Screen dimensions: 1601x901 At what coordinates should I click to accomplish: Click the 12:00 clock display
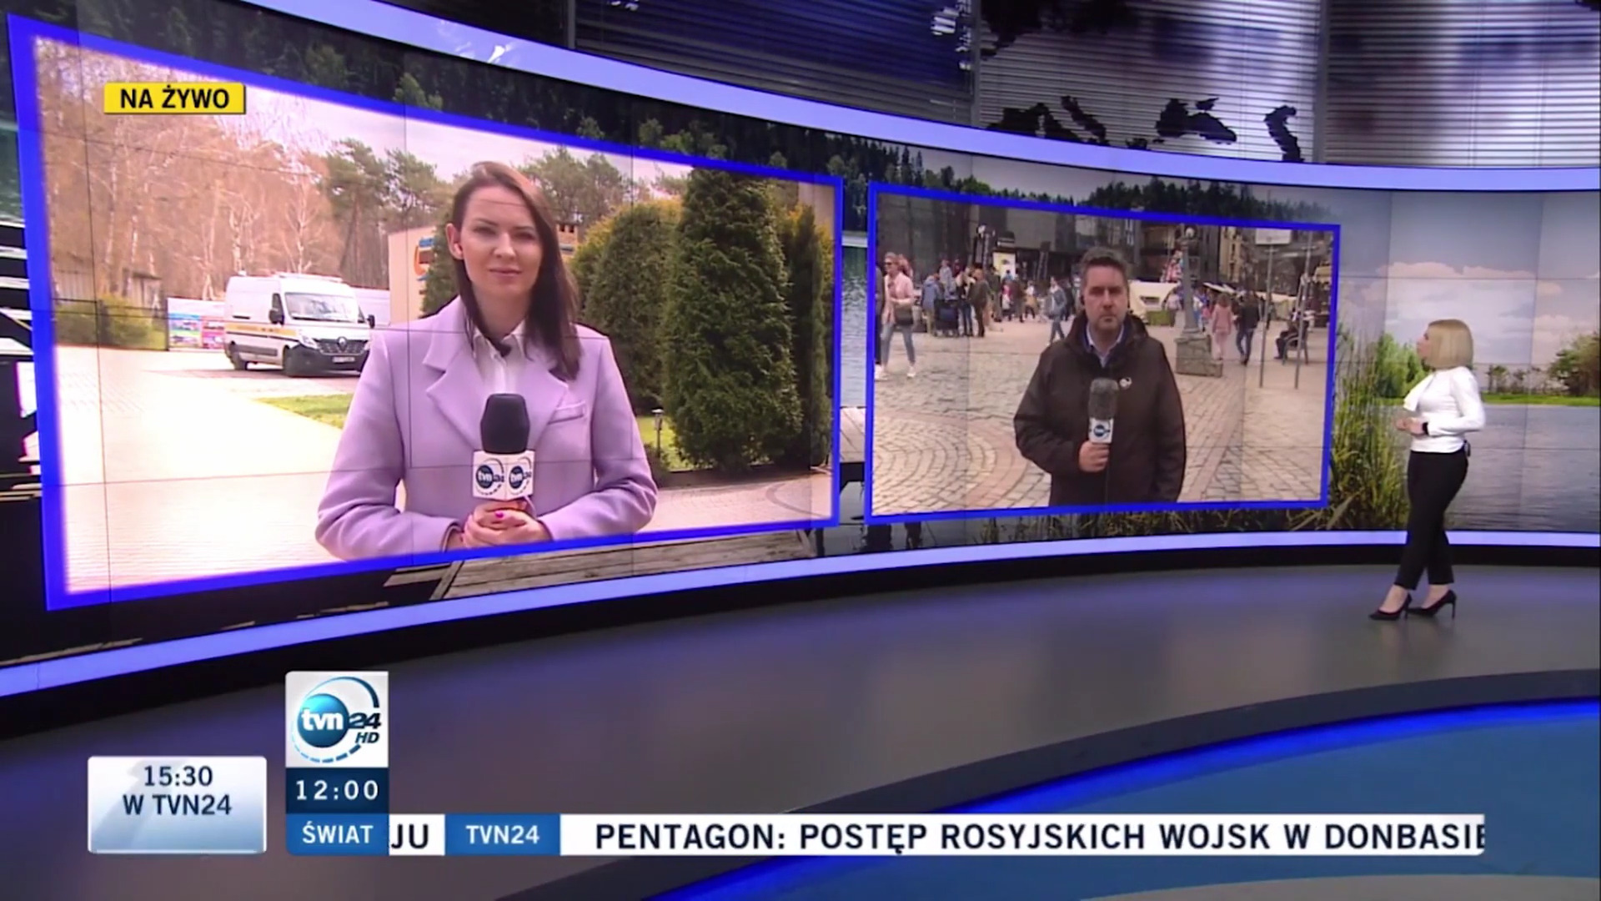point(337,790)
